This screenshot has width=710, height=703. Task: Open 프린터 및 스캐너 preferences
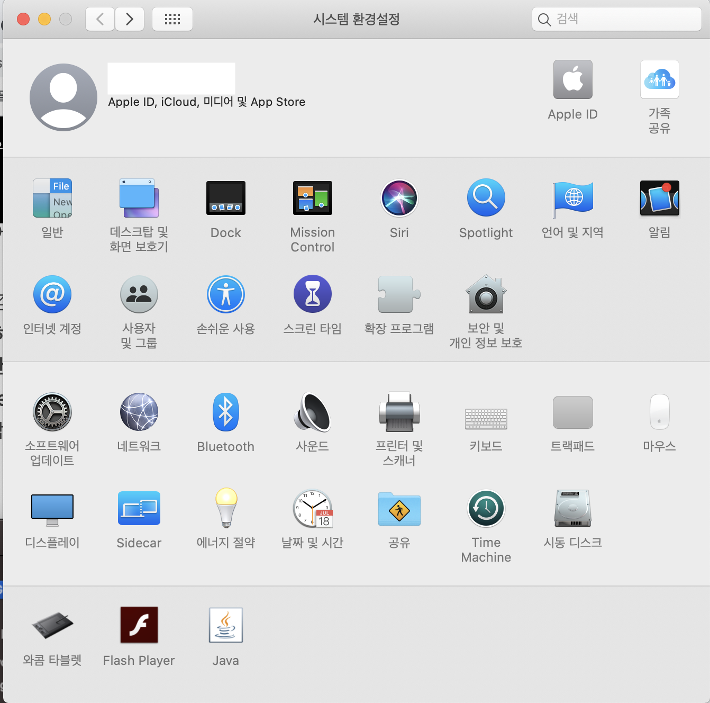pos(399,412)
